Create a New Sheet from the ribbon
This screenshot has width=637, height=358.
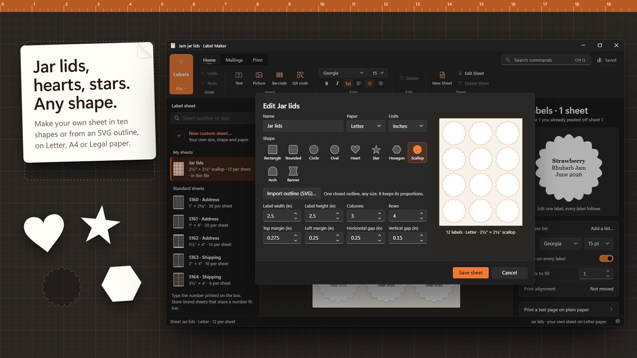tap(442, 78)
